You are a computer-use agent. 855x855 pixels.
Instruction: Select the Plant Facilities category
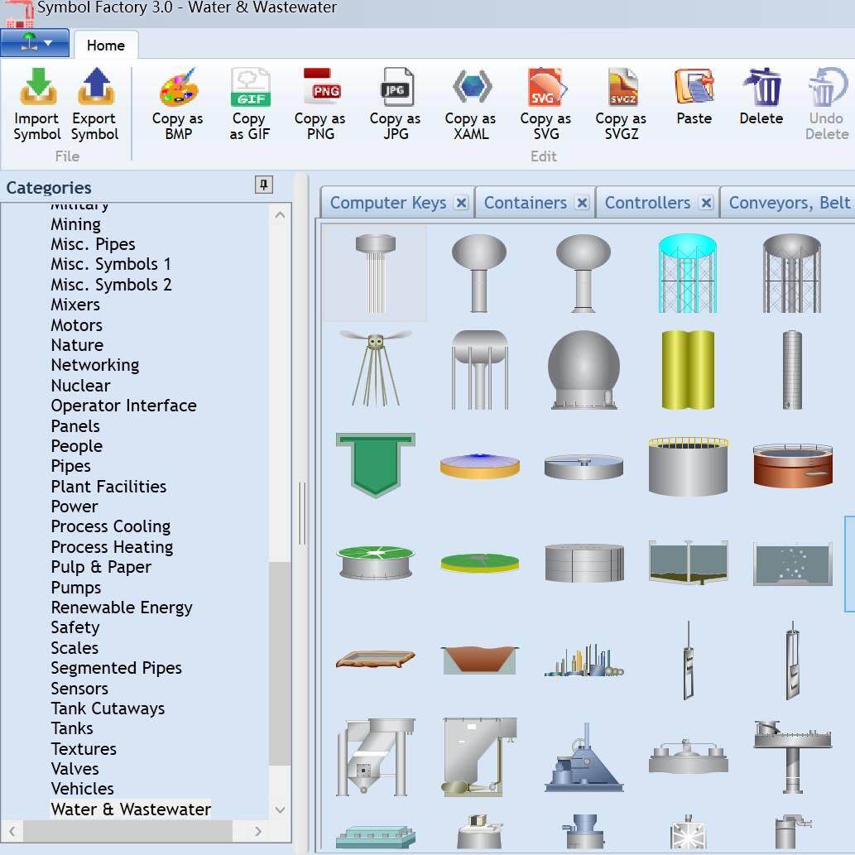pos(108,487)
